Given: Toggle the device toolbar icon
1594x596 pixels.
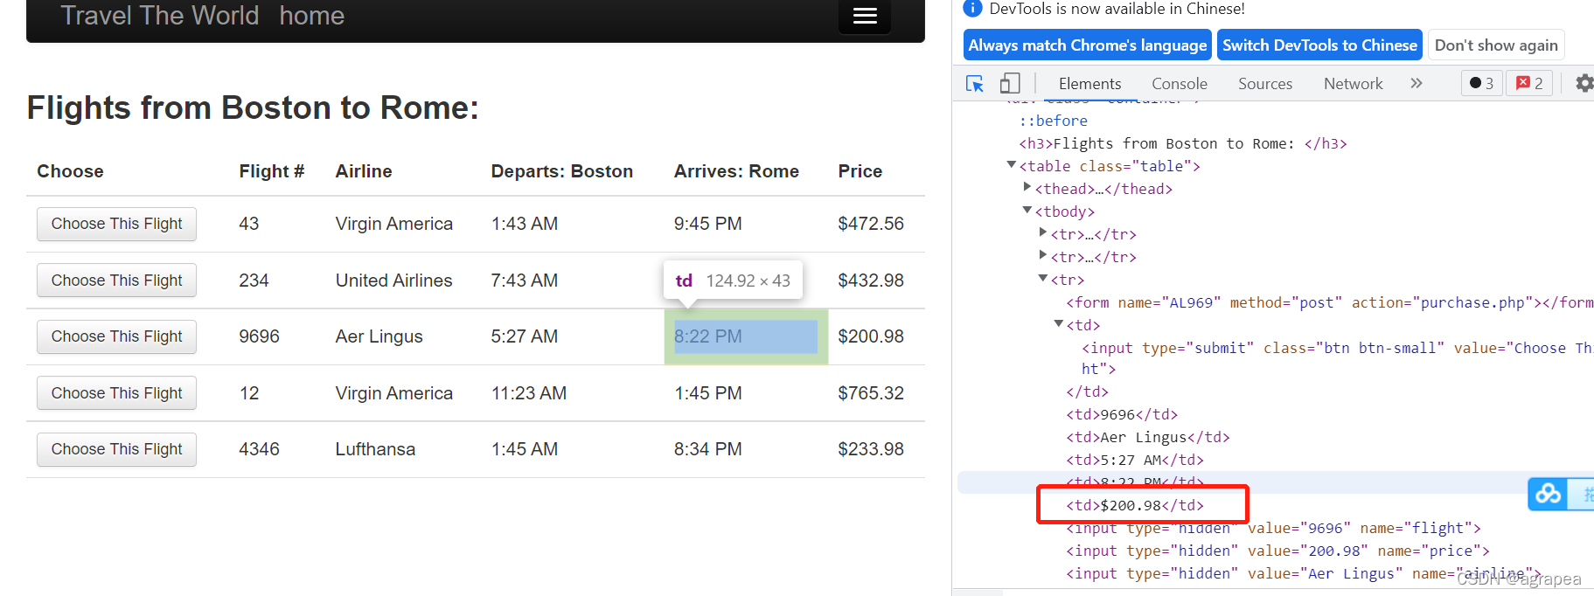Looking at the screenshot, I should (x=1010, y=83).
